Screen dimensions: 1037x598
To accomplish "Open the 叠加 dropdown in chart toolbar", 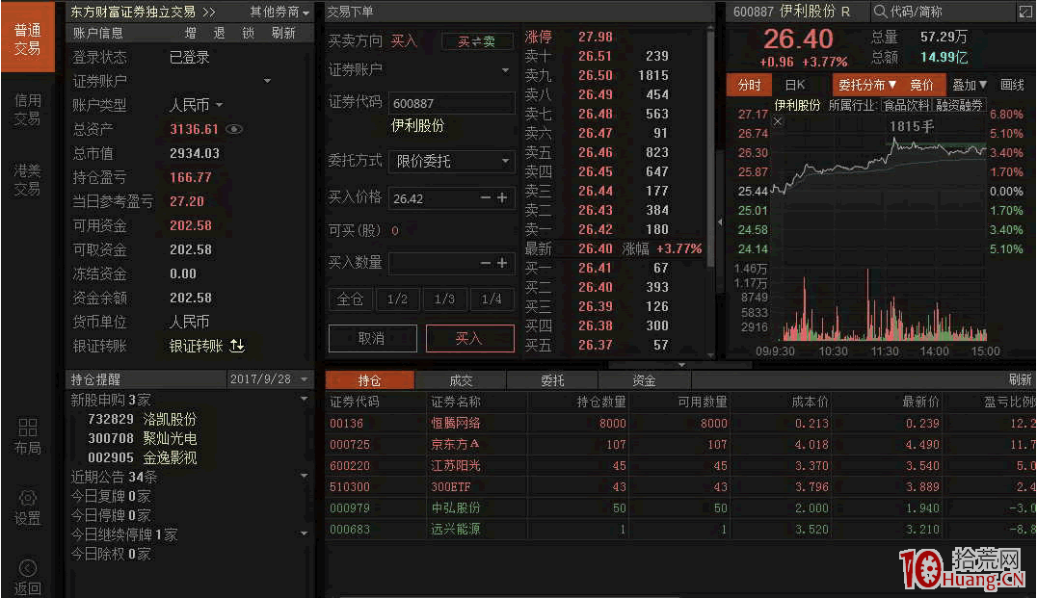I will 969,86.
